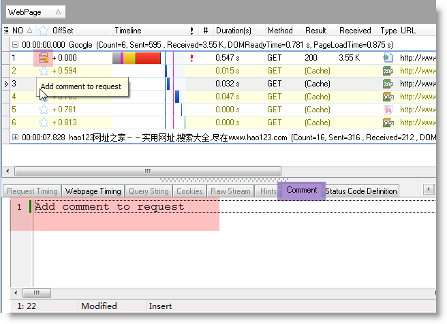Click the star icon on request 2
The image size is (447, 324).
(44, 71)
